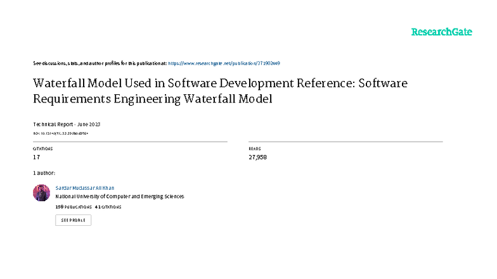Click the '1 author:' label
This screenshot has width=497, height=279.
[44, 173]
